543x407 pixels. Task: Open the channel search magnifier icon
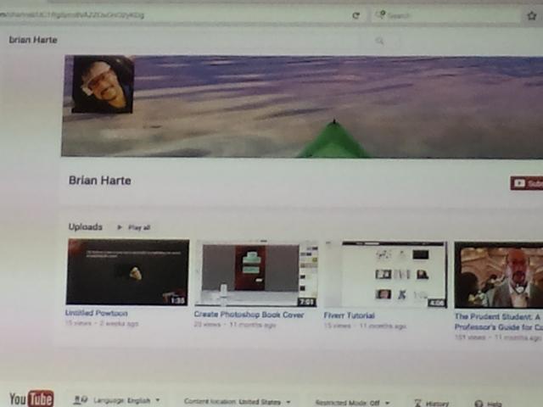[379, 41]
